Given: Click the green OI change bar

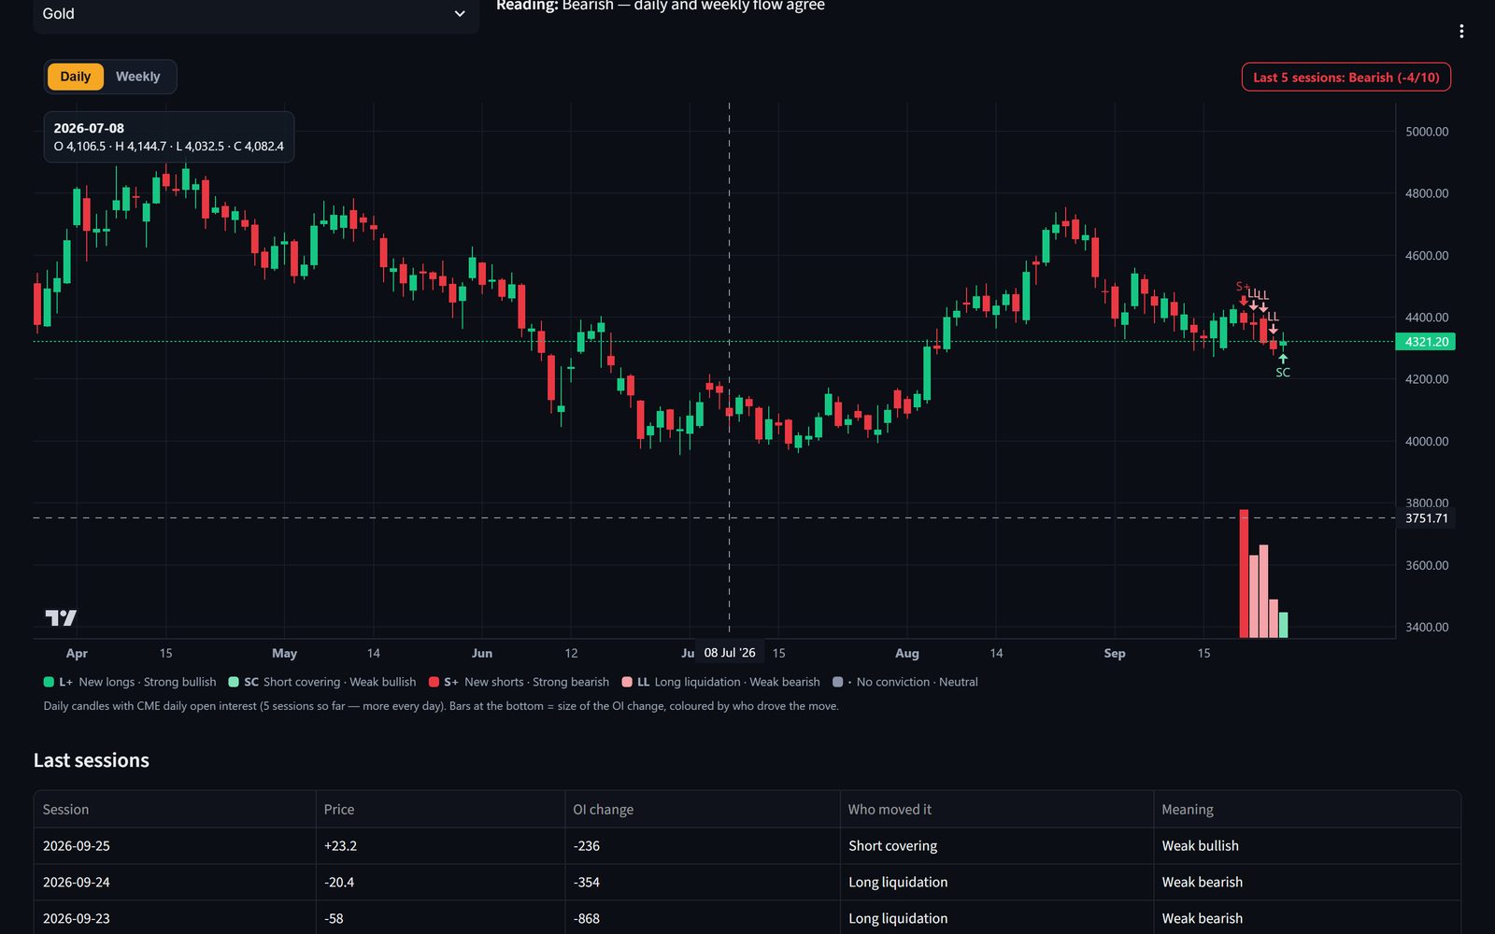Looking at the screenshot, I should [x=1283, y=625].
